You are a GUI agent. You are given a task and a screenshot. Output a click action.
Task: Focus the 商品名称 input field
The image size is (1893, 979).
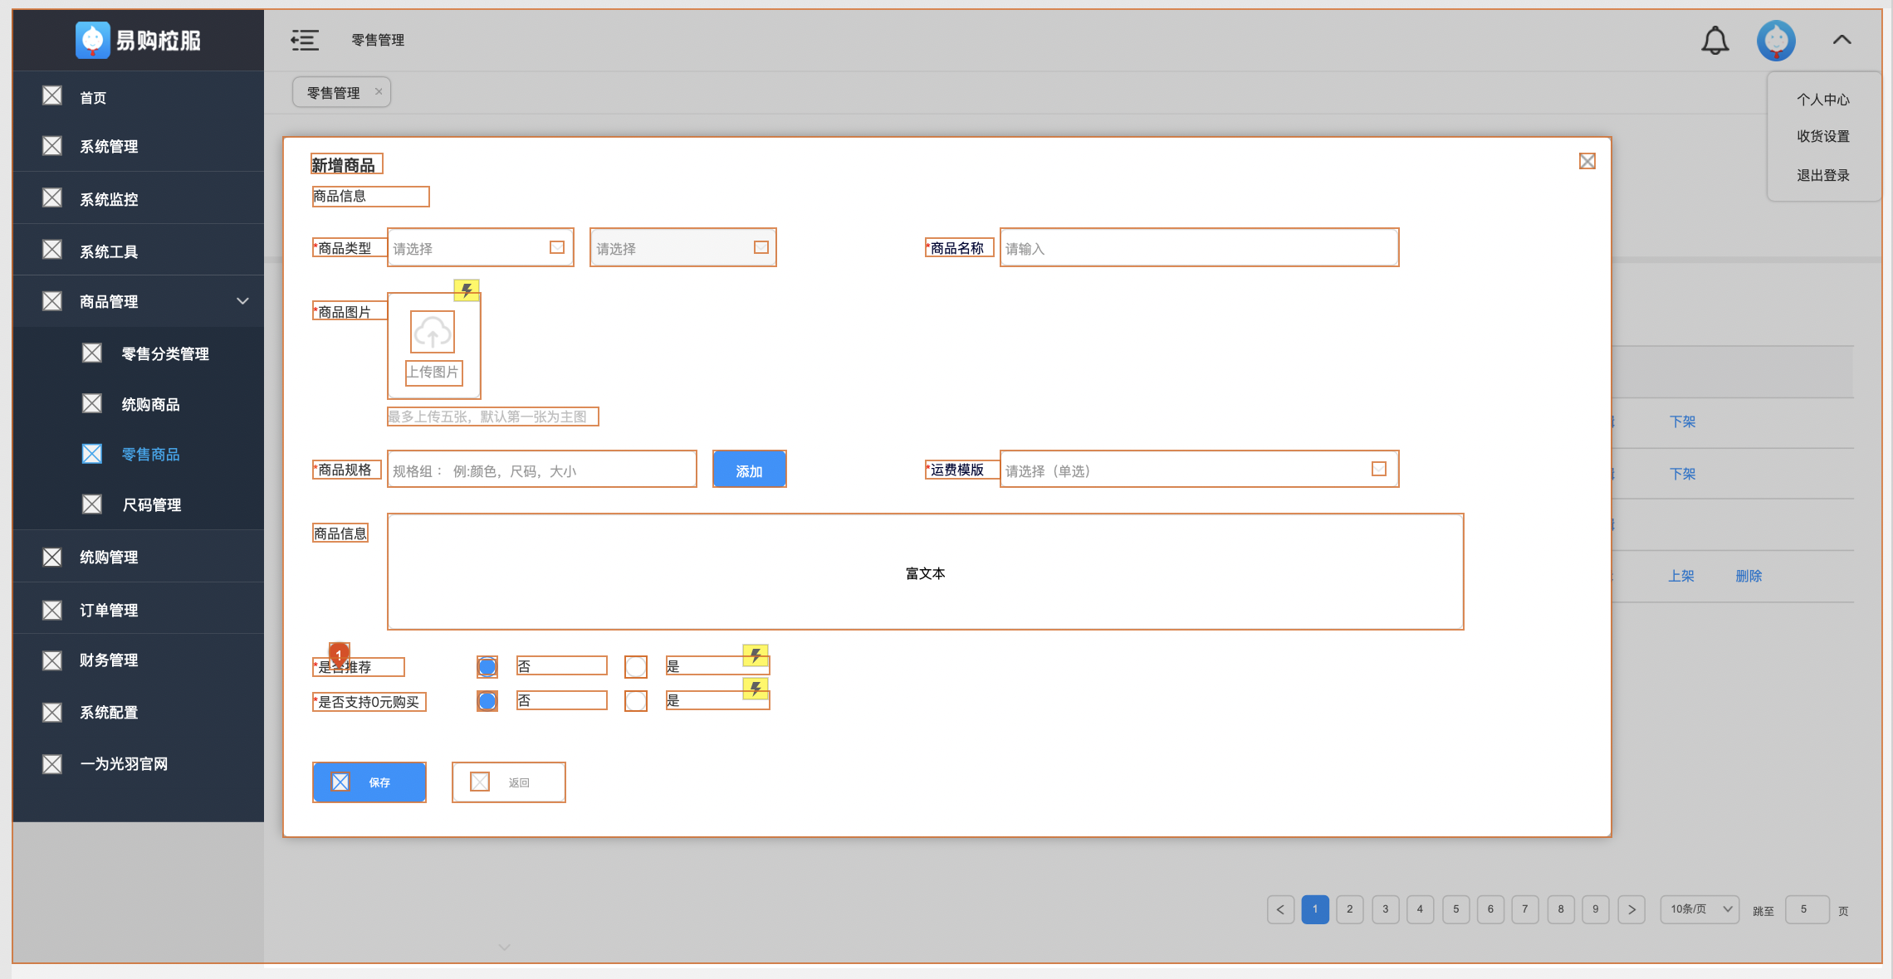point(1200,247)
